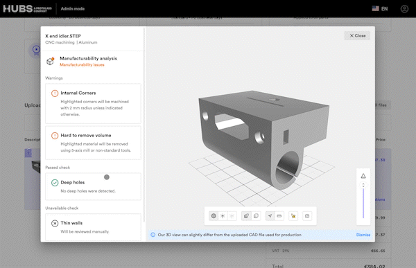Click the Admin mode label
Viewport: 416px width, 268px height.
pos(73,9)
